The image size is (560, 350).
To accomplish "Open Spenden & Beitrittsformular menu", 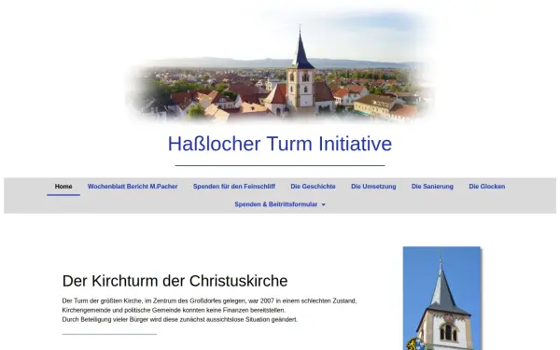I will (x=275, y=204).
